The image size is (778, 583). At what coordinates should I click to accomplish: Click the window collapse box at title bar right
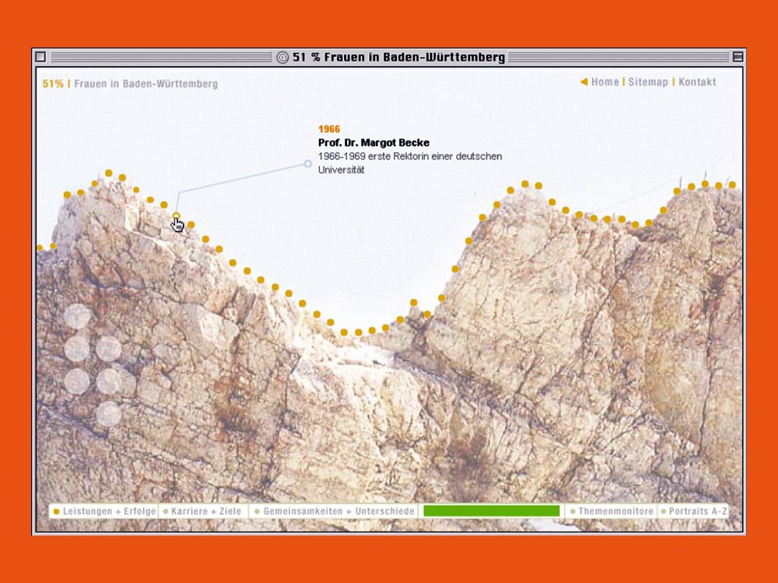738,57
